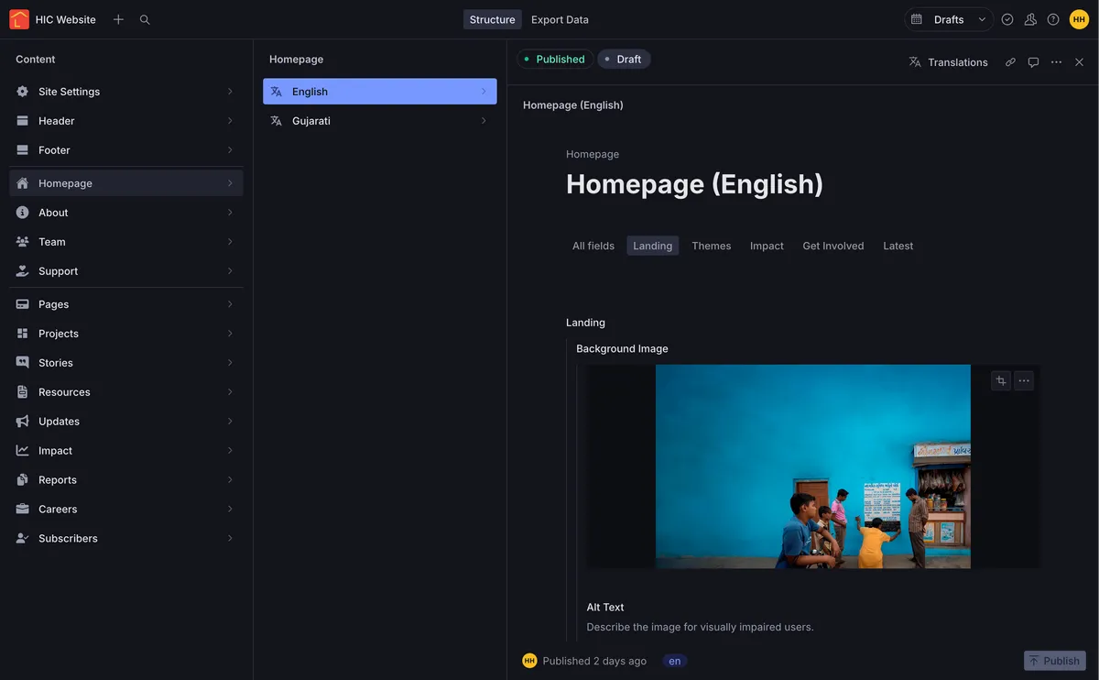
Task: Open the Drafts release dropdown
Action: click(x=949, y=18)
